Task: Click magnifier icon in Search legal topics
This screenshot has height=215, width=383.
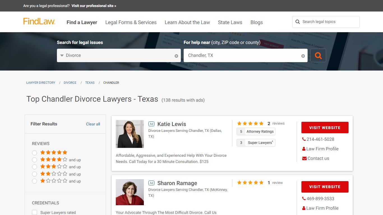Action: tap(298, 22)
